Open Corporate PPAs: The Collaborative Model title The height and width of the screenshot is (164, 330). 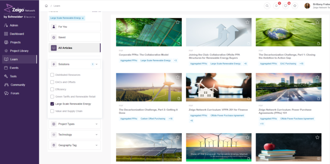[x=144, y=55]
